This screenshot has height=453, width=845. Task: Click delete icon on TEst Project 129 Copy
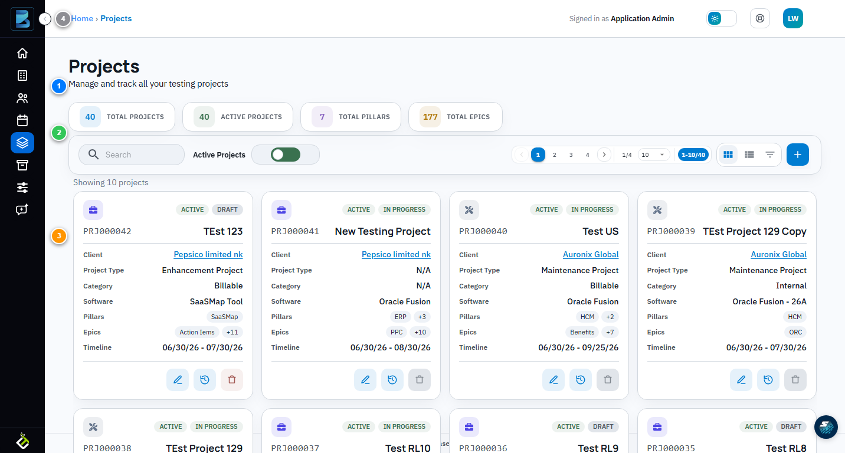[x=795, y=380]
